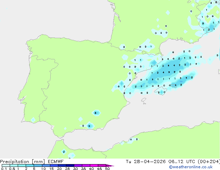Select the 20–25 mm dark blue swatch

[x=62, y=165]
